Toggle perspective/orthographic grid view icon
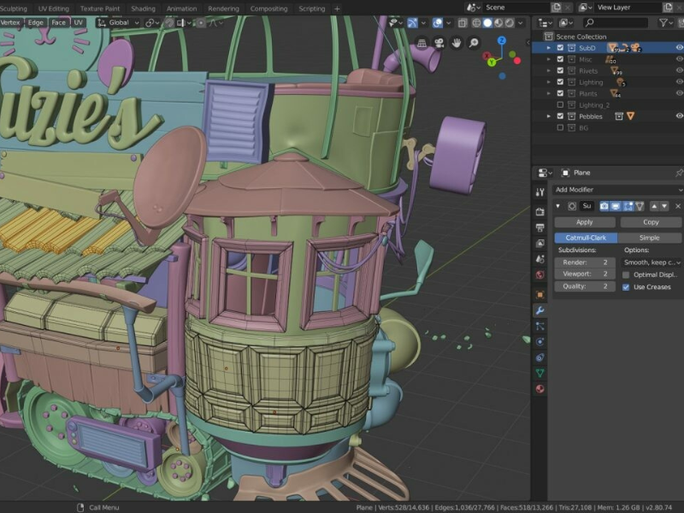Image resolution: width=684 pixels, height=513 pixels. pos(423,42)
